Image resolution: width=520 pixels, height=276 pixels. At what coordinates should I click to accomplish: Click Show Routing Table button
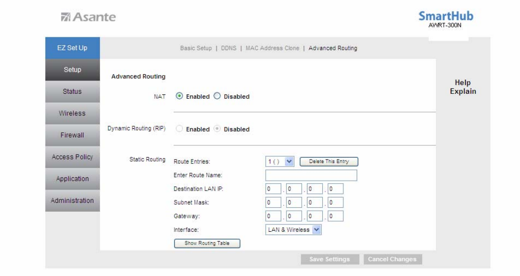(207, 244)
